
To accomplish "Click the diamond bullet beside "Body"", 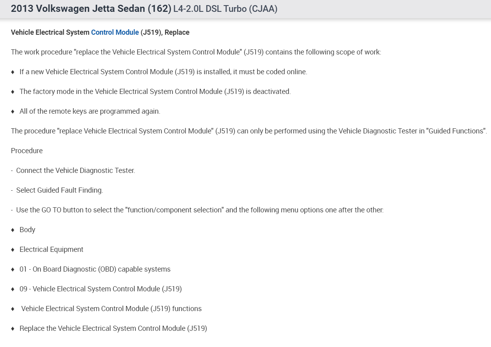I will (x=13, y=230).
